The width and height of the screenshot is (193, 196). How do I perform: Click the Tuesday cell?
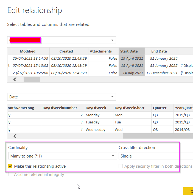(99, 122)
